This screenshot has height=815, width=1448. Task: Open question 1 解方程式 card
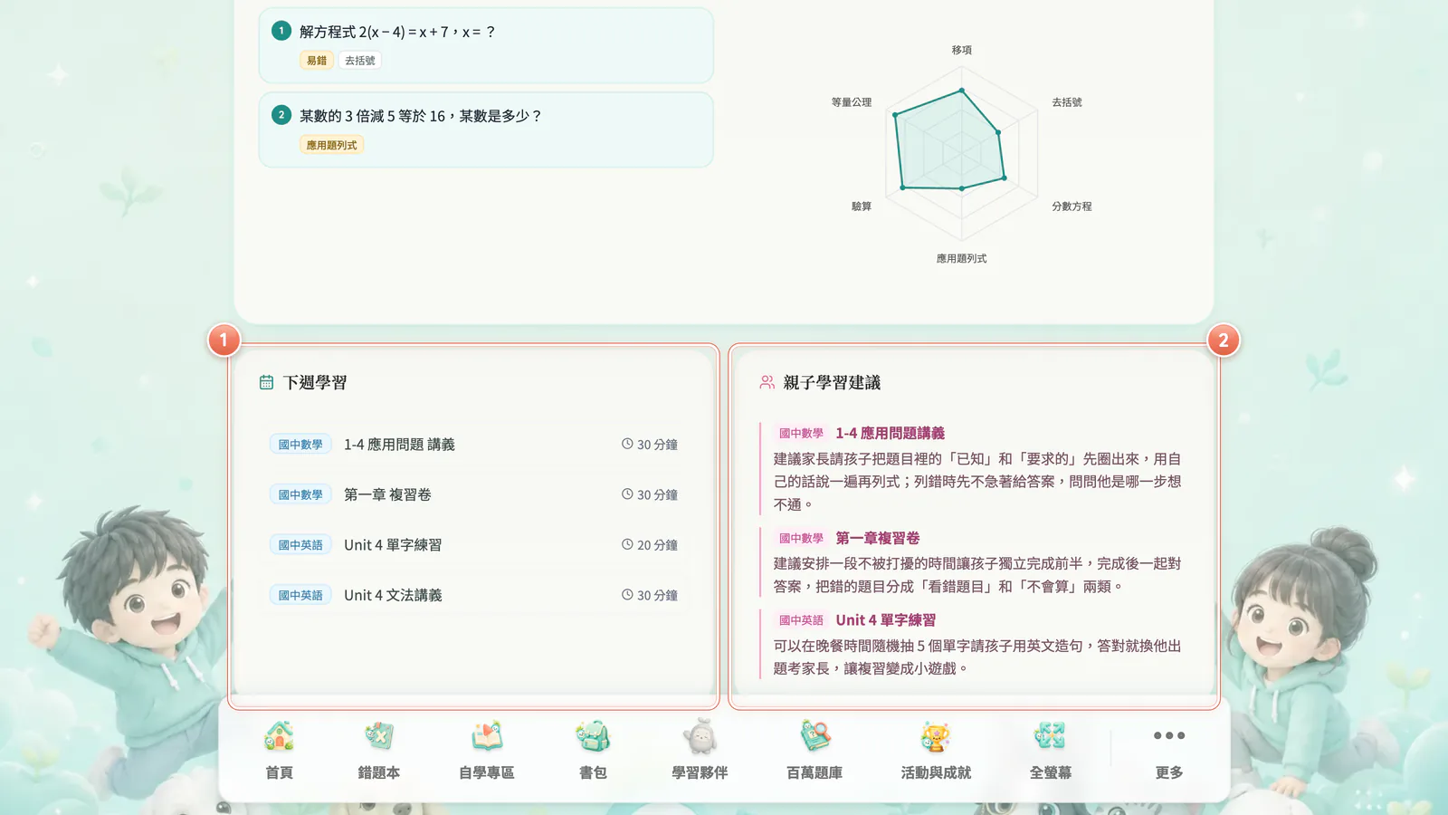(x=486, y=45)
